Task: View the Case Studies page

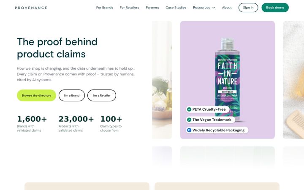Action: 176,8
